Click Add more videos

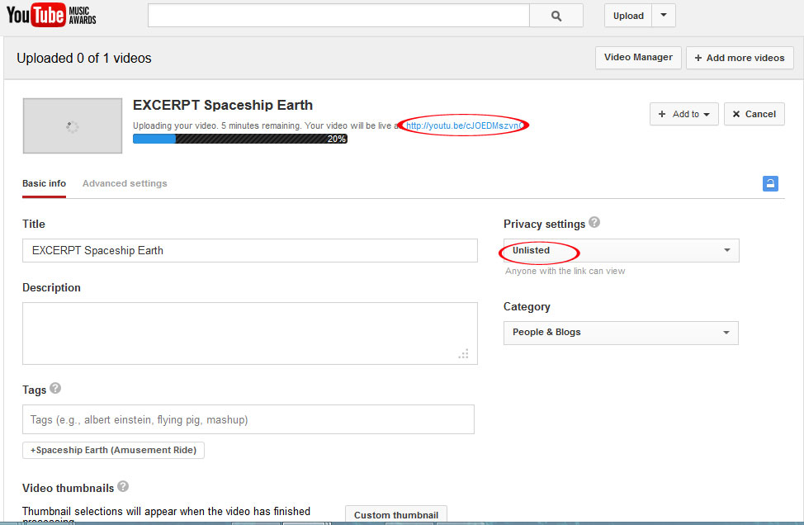pos(740,58)
